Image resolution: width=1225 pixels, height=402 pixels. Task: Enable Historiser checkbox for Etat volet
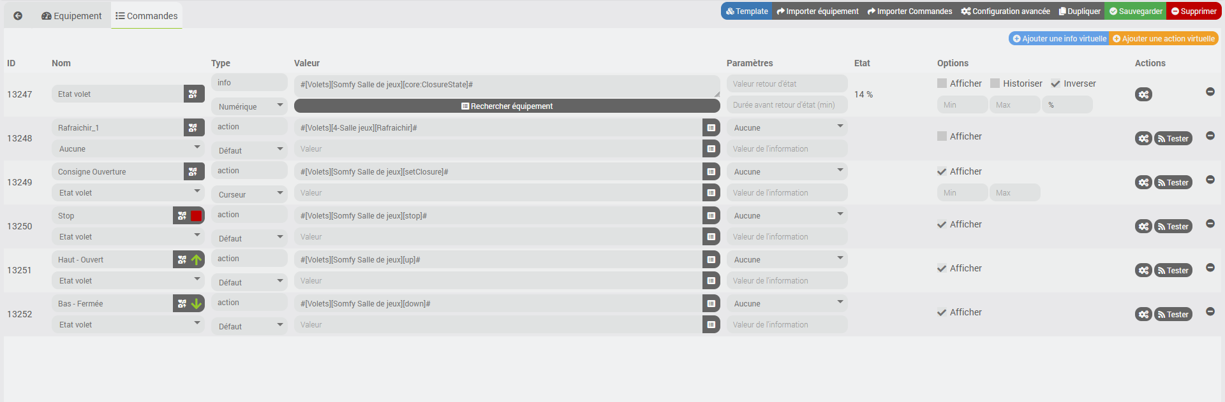(995, 83)
